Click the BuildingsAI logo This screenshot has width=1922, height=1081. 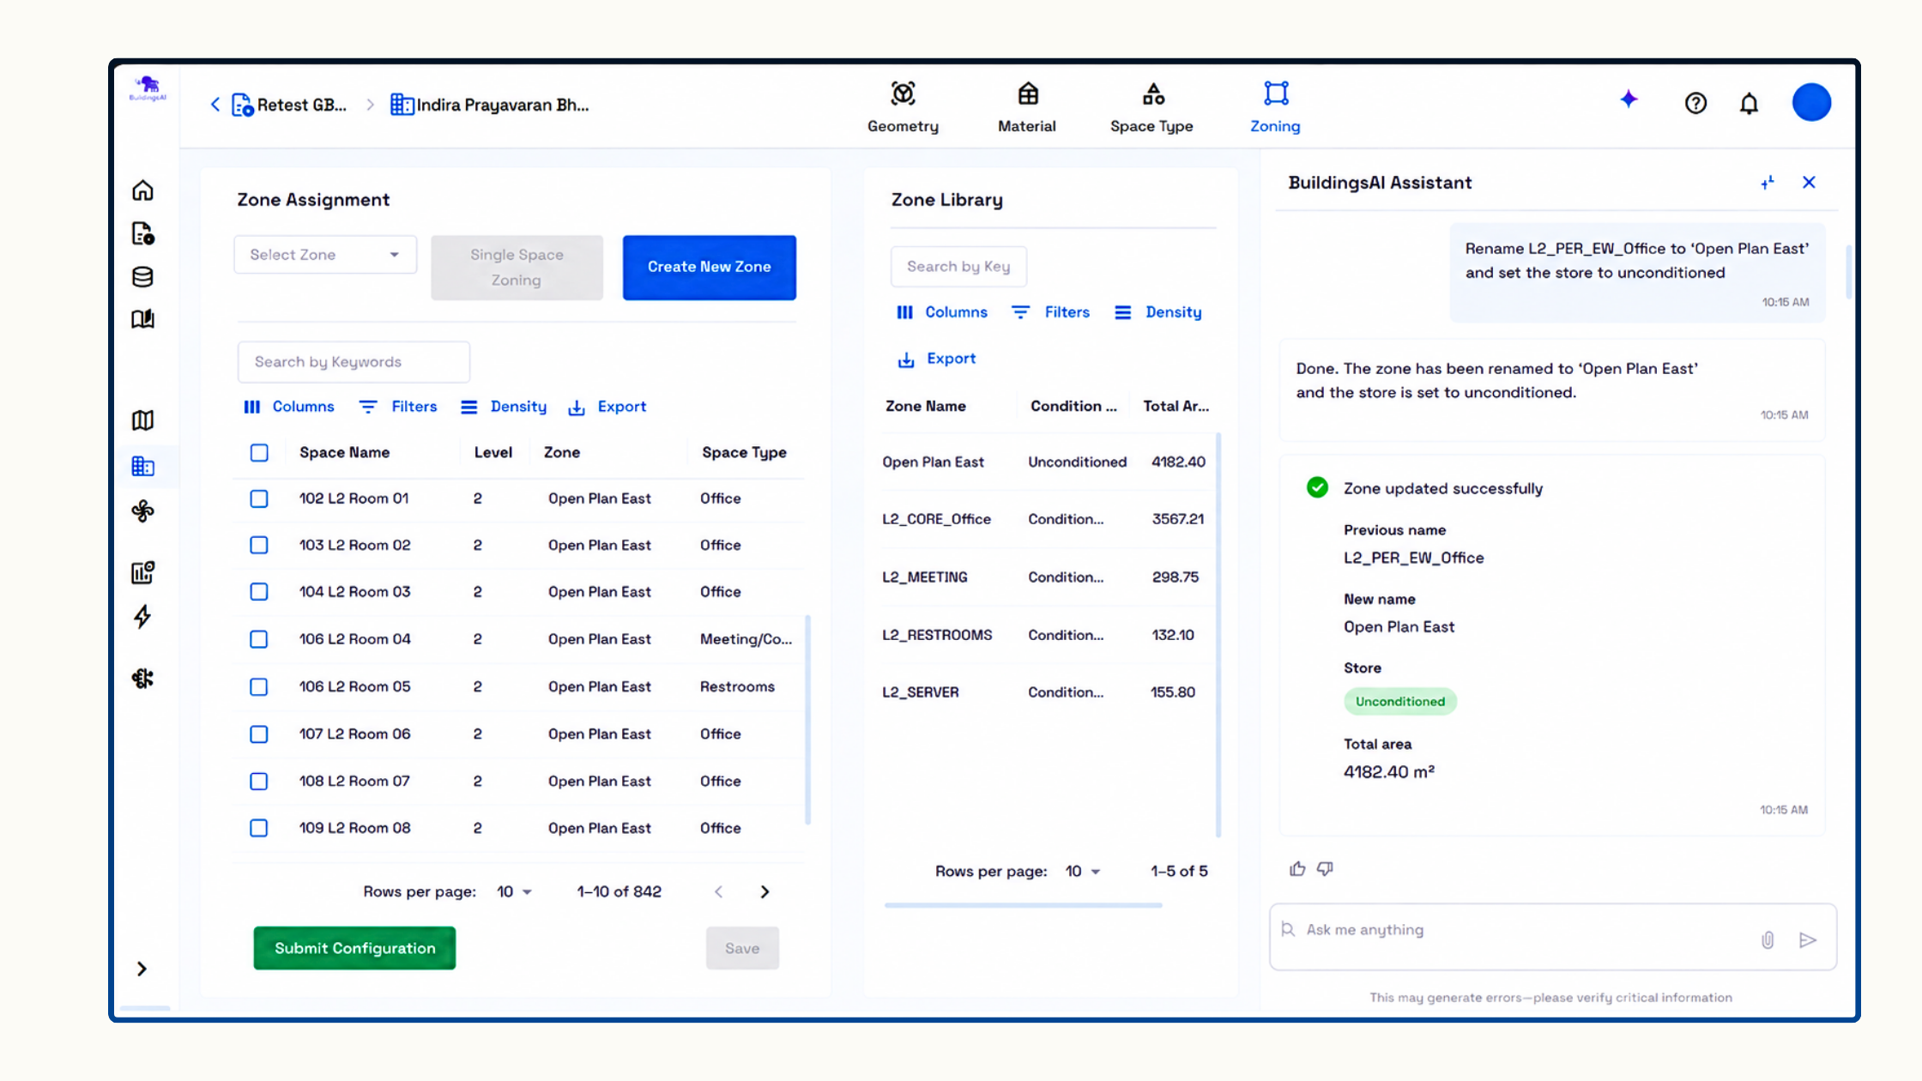click(x=148, y=88)
